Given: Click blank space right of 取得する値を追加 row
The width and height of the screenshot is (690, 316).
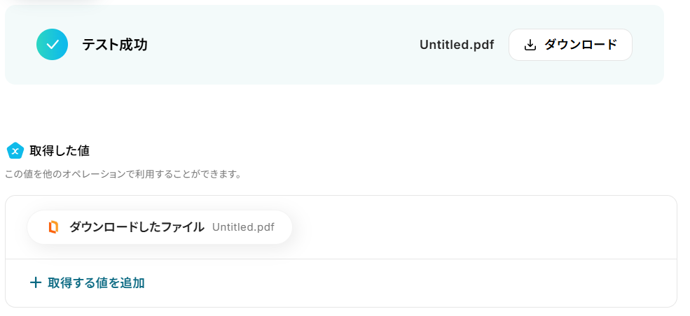Looking at the screenshot, I should (409, 282).
